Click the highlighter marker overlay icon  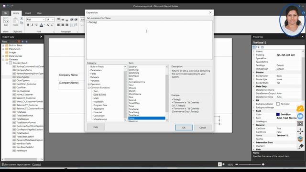click(301, 147)
